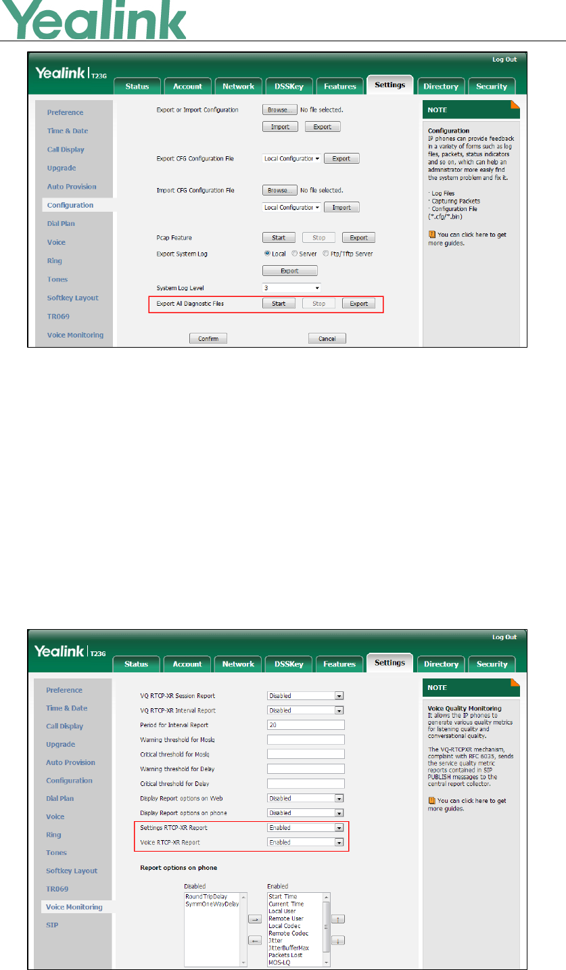Open Account tab in upper Configuration screenshot
566x970 pixels.
[187, 86]
